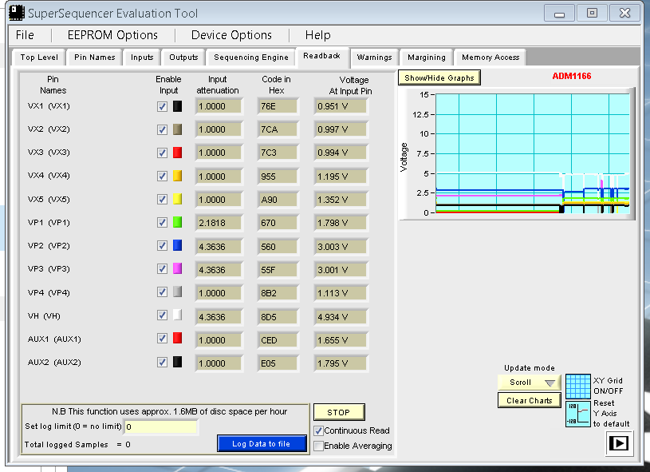Click the VP1 input attenuation field 2.1818
The image size is (650, 472).
(219, 223)
